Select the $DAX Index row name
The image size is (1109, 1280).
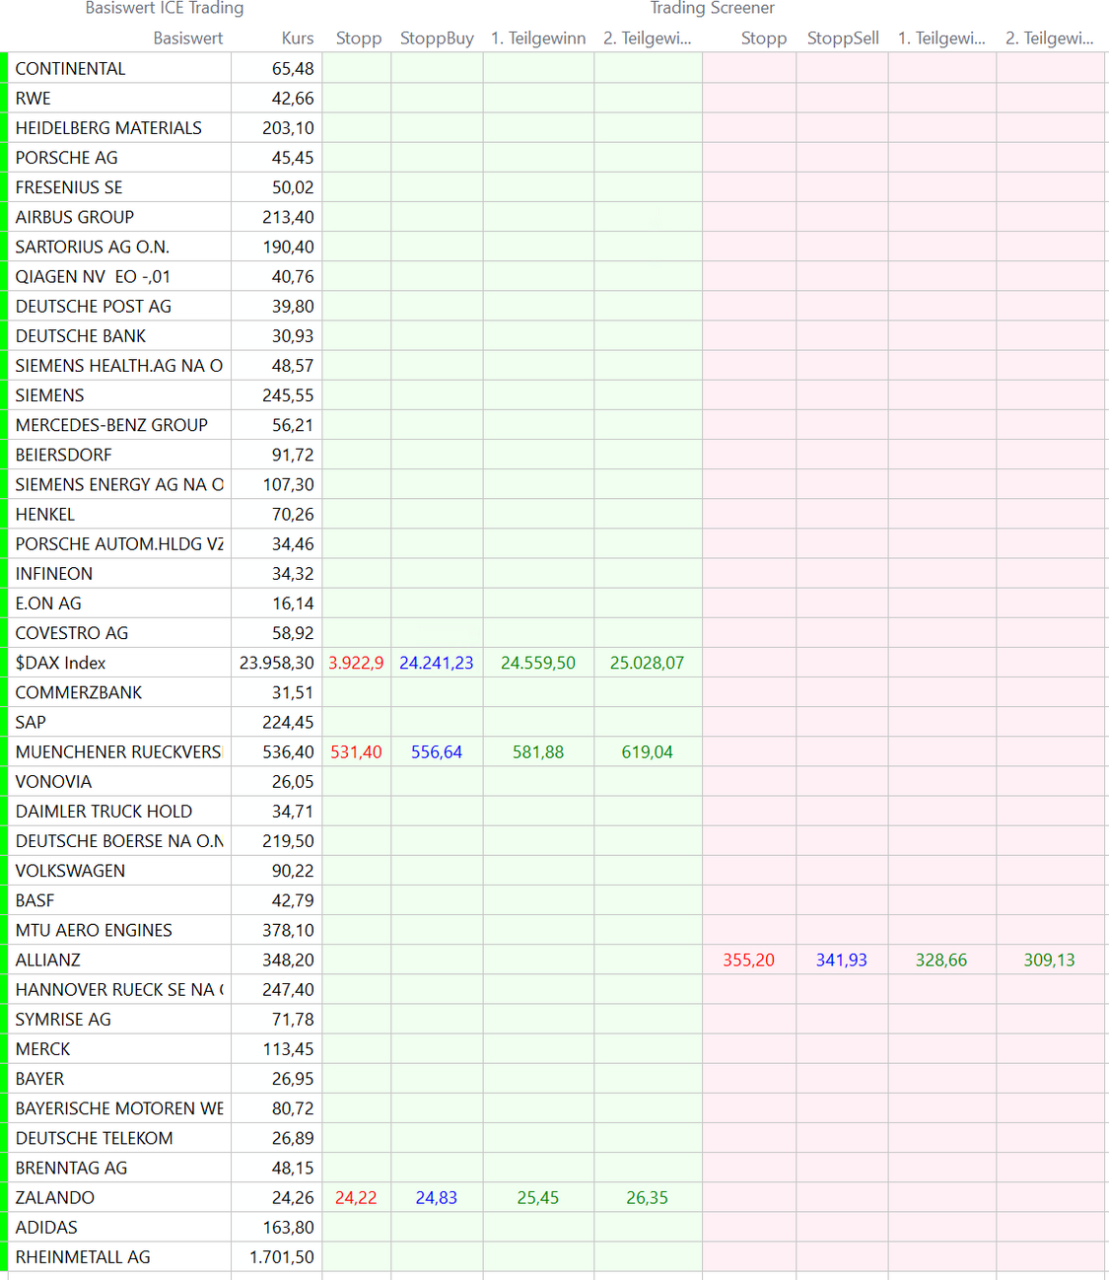coord(60,663)
